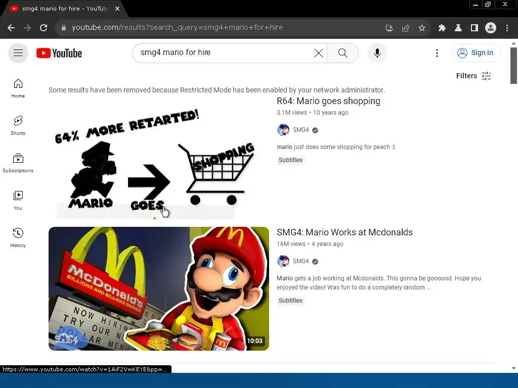Click Subtitles badge under Mcdonalds video
The image size is (518, 388).
(x=290, y=301)
